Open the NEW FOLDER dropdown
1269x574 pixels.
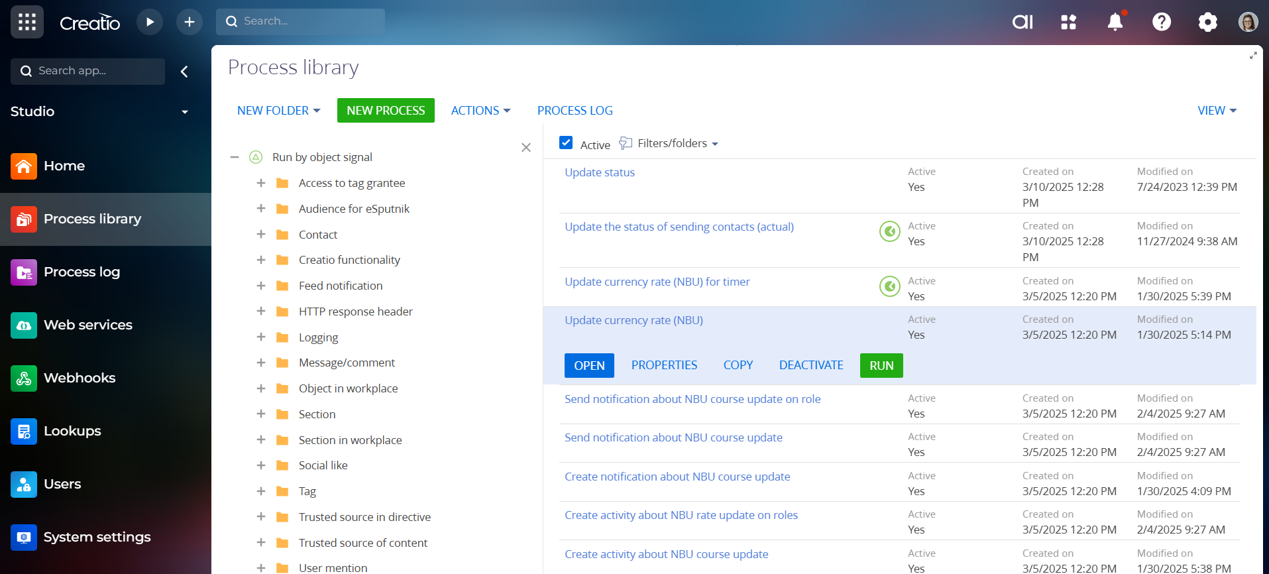coord(278,111)
